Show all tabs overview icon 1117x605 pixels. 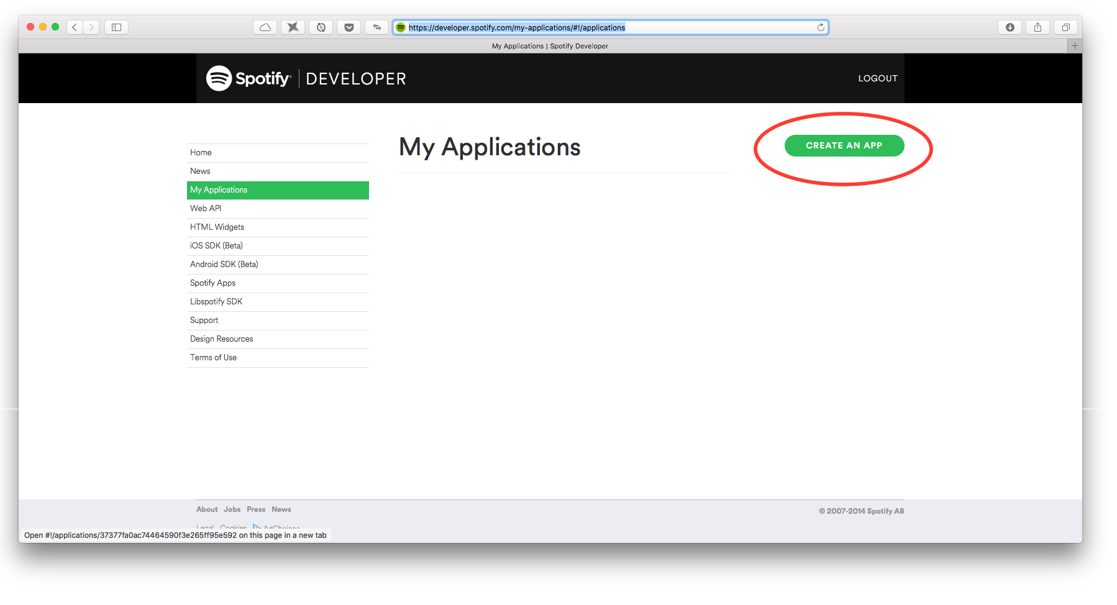click(1066, 27)
